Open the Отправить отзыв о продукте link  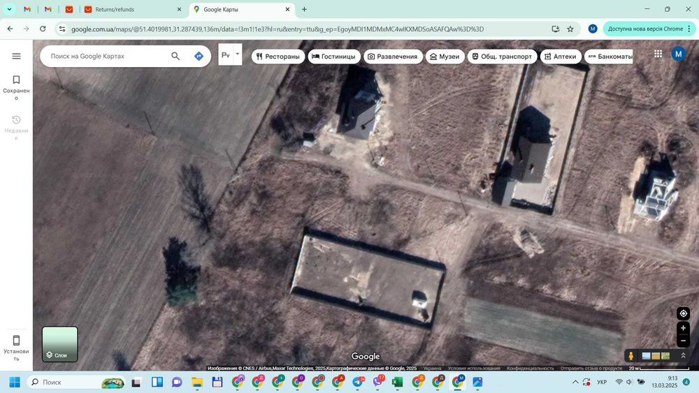tap(591, 368)
